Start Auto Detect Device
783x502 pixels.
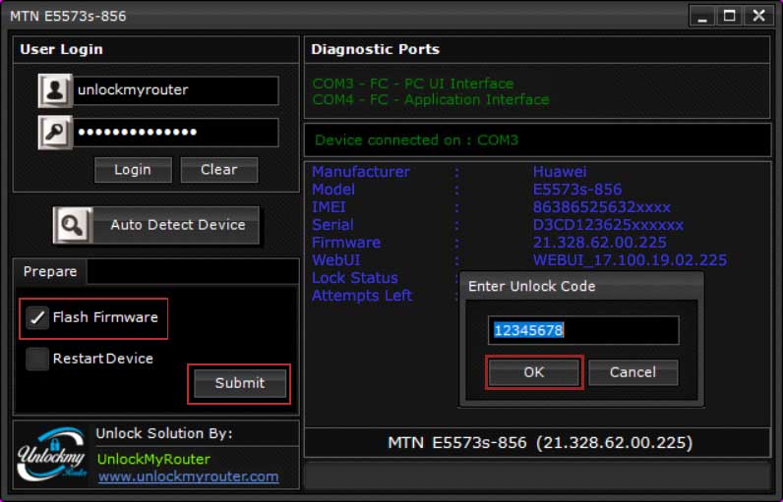click(156, 225)
